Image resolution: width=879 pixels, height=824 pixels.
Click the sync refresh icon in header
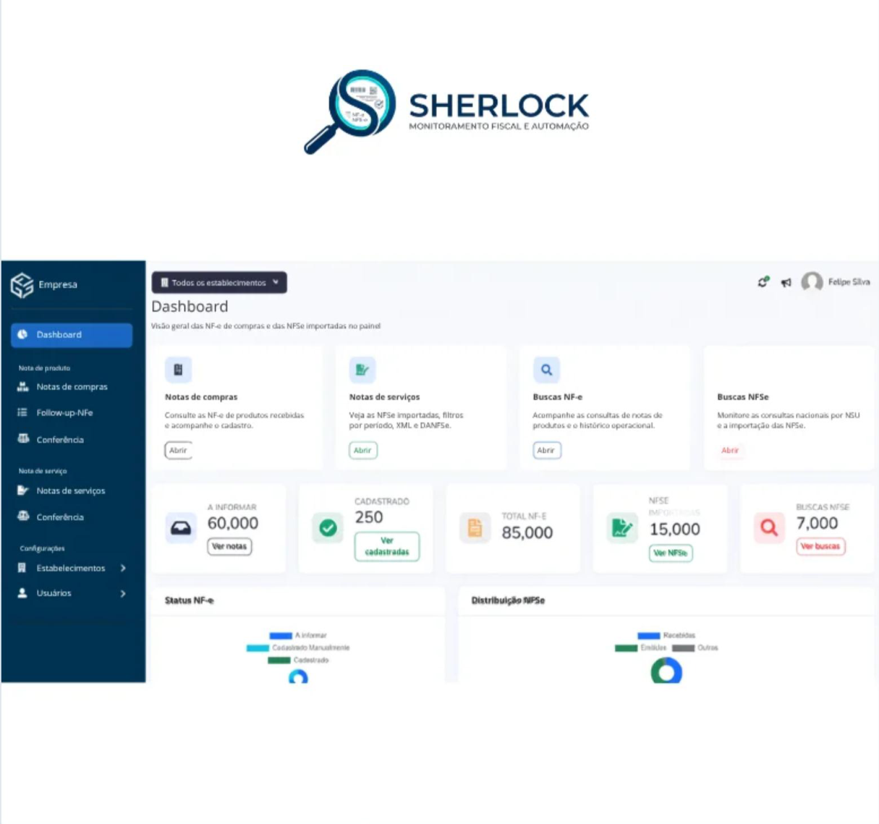pyautogui.click(x=763, y=282)
